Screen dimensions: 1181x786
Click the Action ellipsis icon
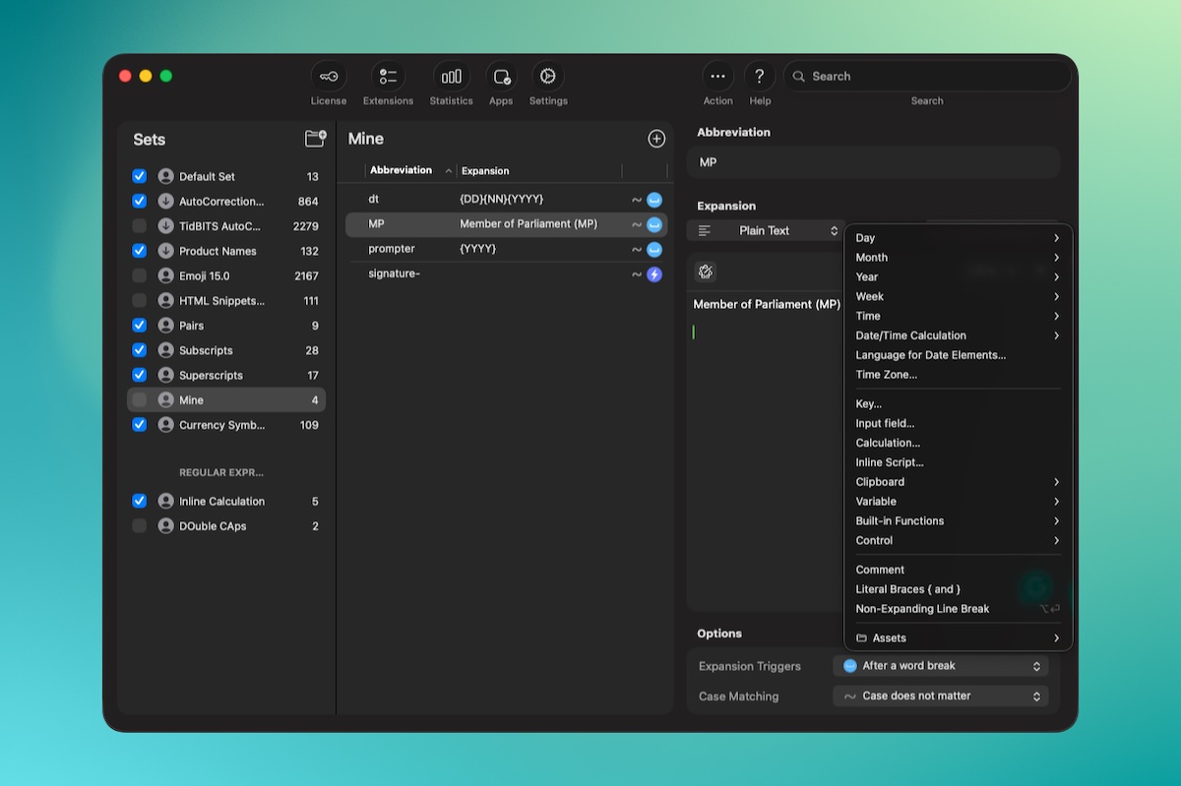(717, 77)
